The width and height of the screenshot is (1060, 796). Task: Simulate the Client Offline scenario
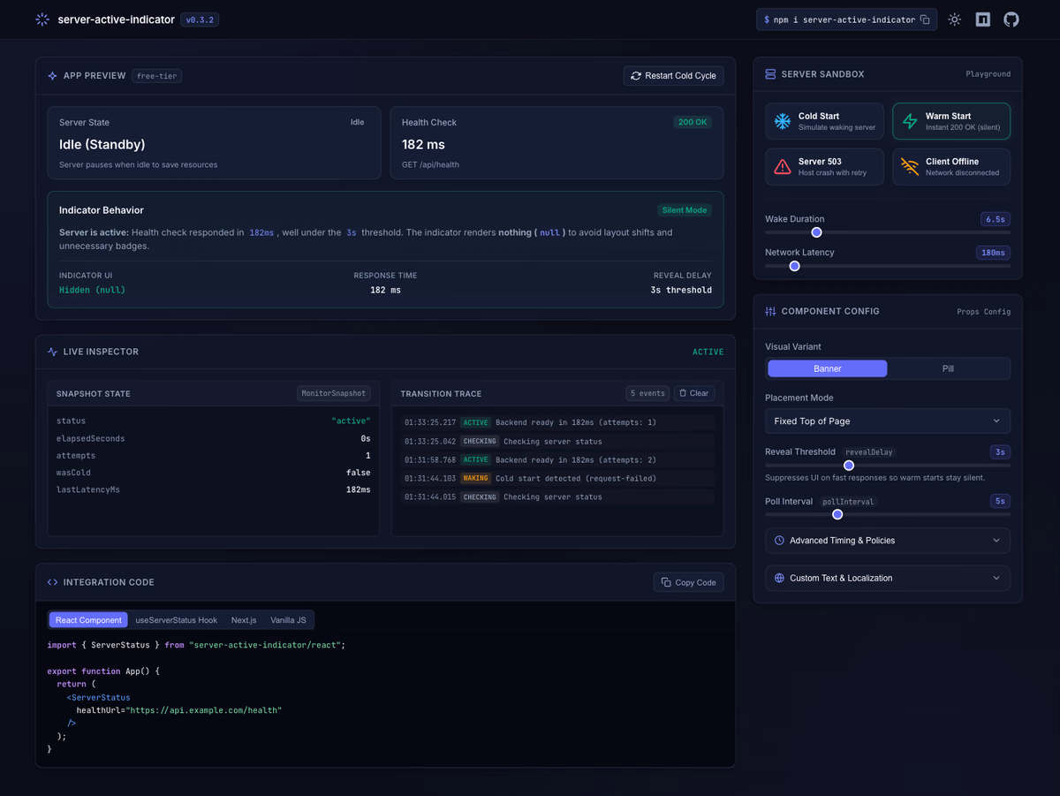(x=951, y=167)
